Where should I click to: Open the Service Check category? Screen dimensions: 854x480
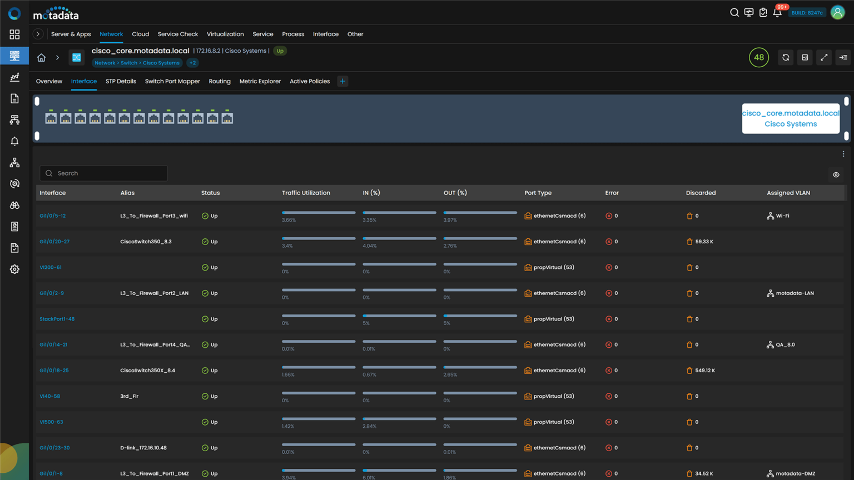click(178, 34)
